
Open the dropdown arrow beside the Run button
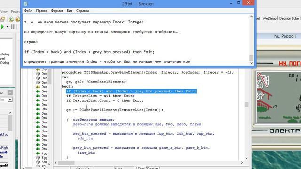(8, 27)
